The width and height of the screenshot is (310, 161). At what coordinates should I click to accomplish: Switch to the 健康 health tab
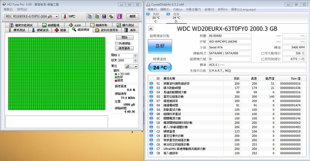point(61,30)
